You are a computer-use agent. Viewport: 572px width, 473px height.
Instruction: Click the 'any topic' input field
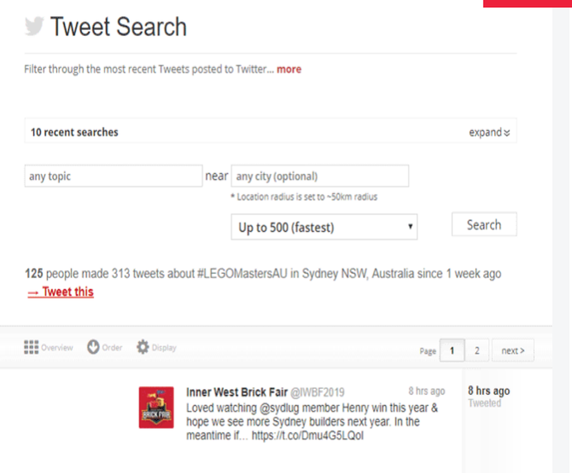coord(113,176)
